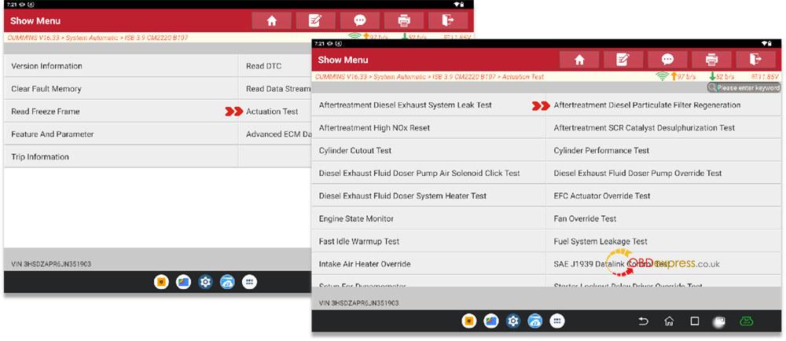
Task: Select Clear Fault Memory in back window
Action: point(121,89)
